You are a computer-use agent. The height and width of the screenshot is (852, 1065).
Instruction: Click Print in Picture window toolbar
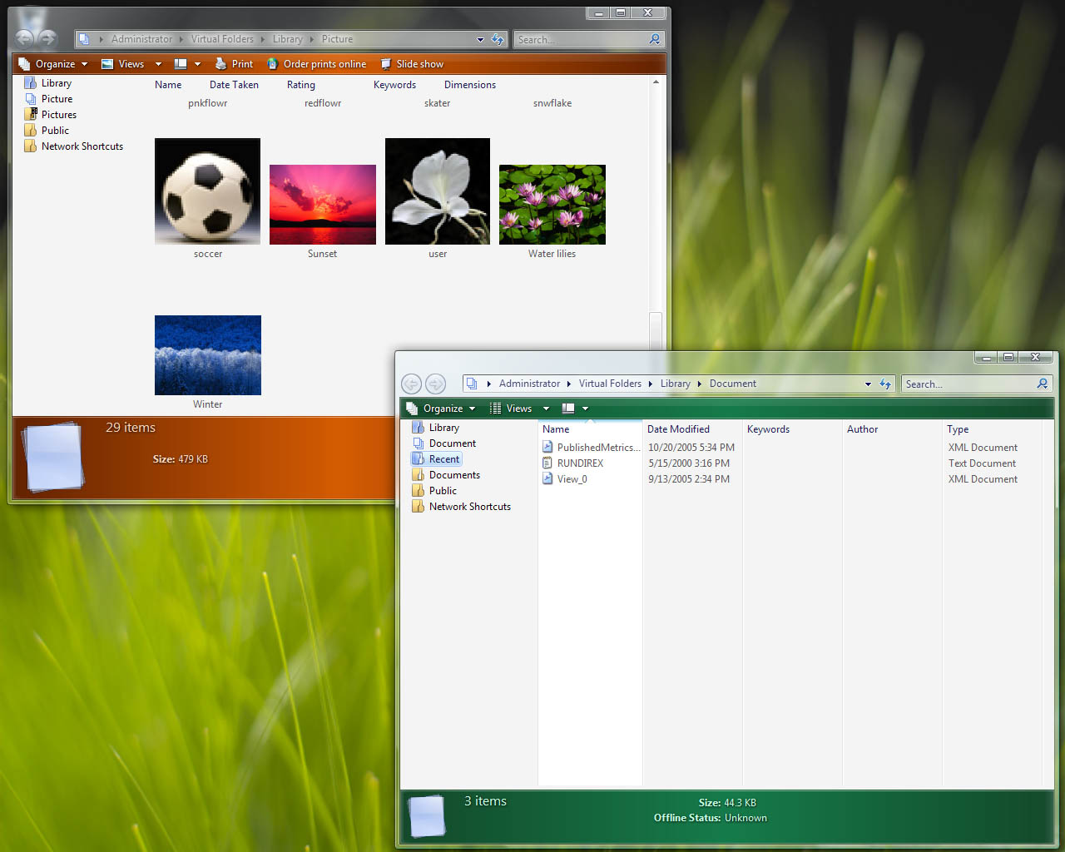(234, 64)
